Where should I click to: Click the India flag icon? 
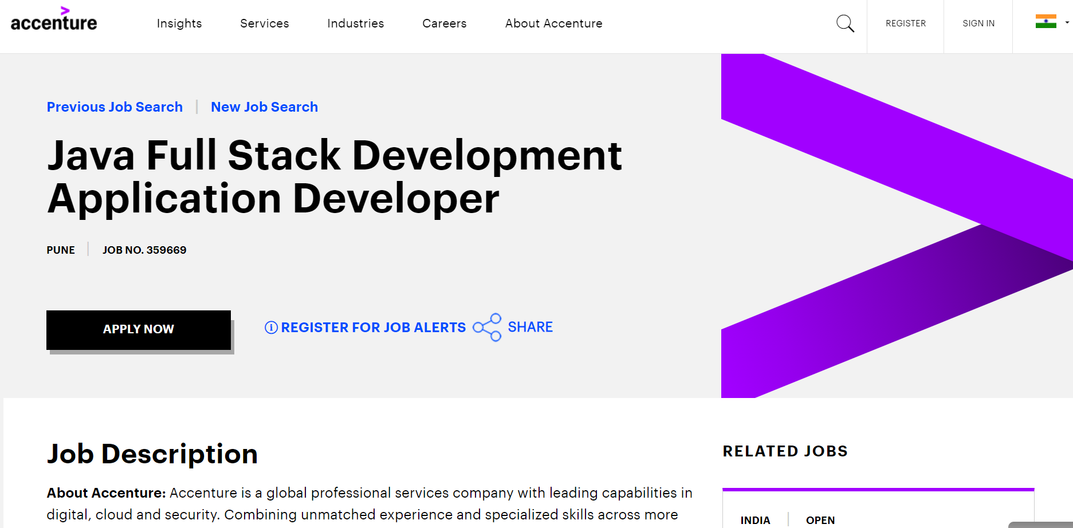click(x=1046, y=22)
